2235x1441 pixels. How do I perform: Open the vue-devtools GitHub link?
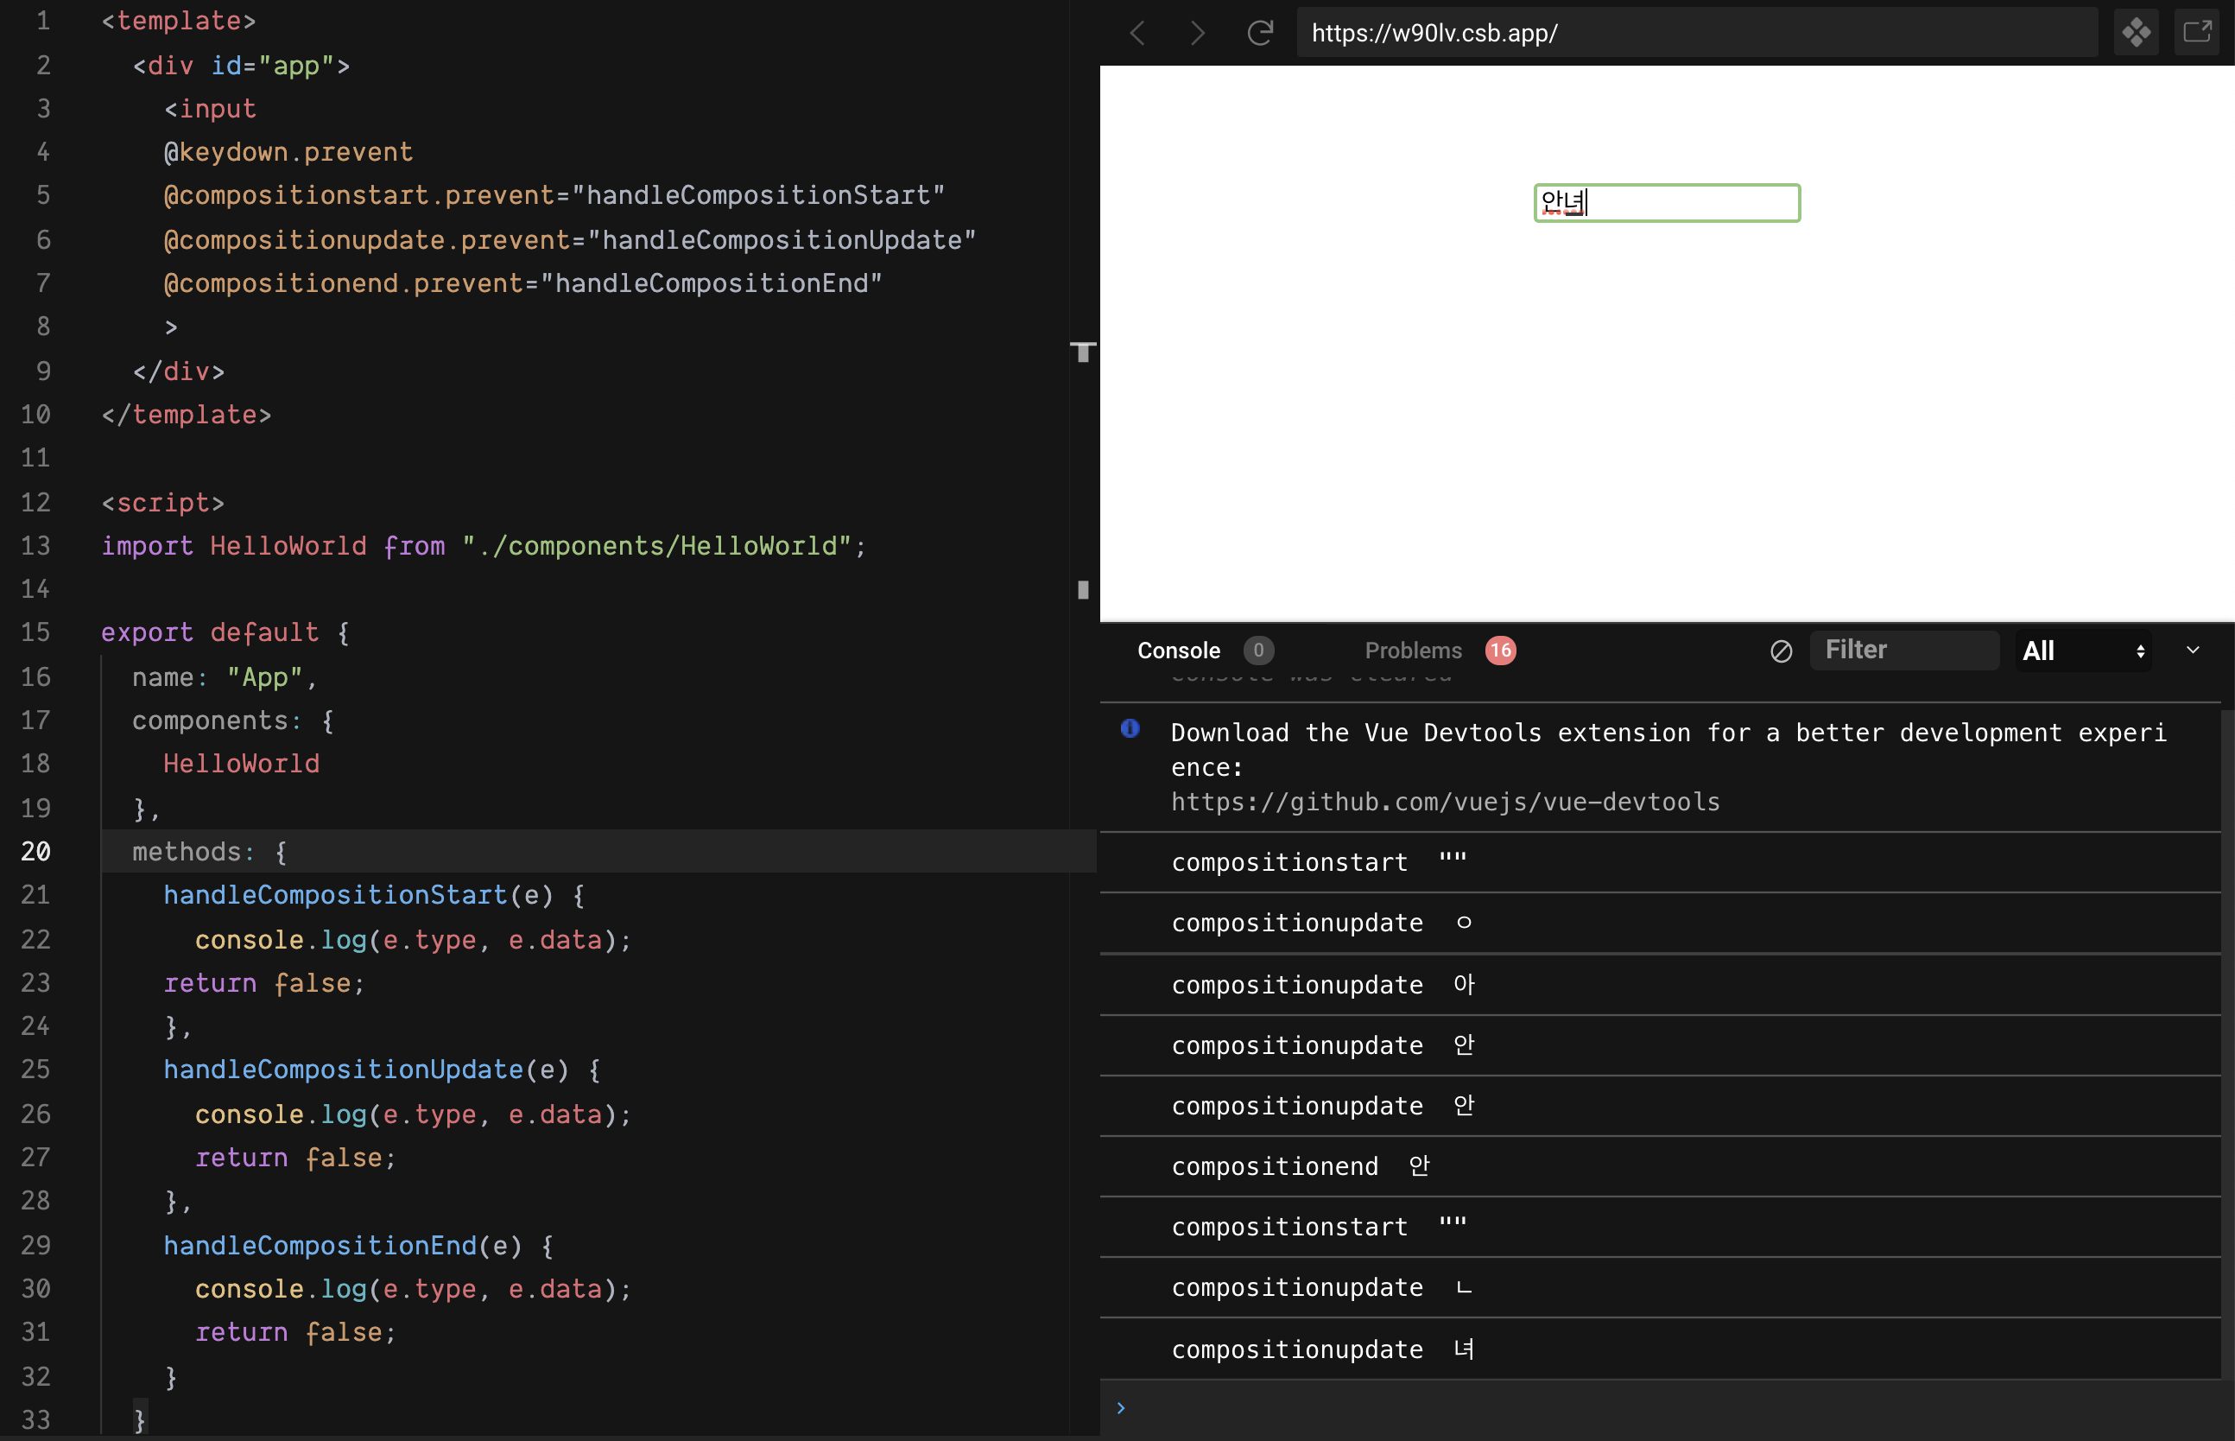[1445, 803]
